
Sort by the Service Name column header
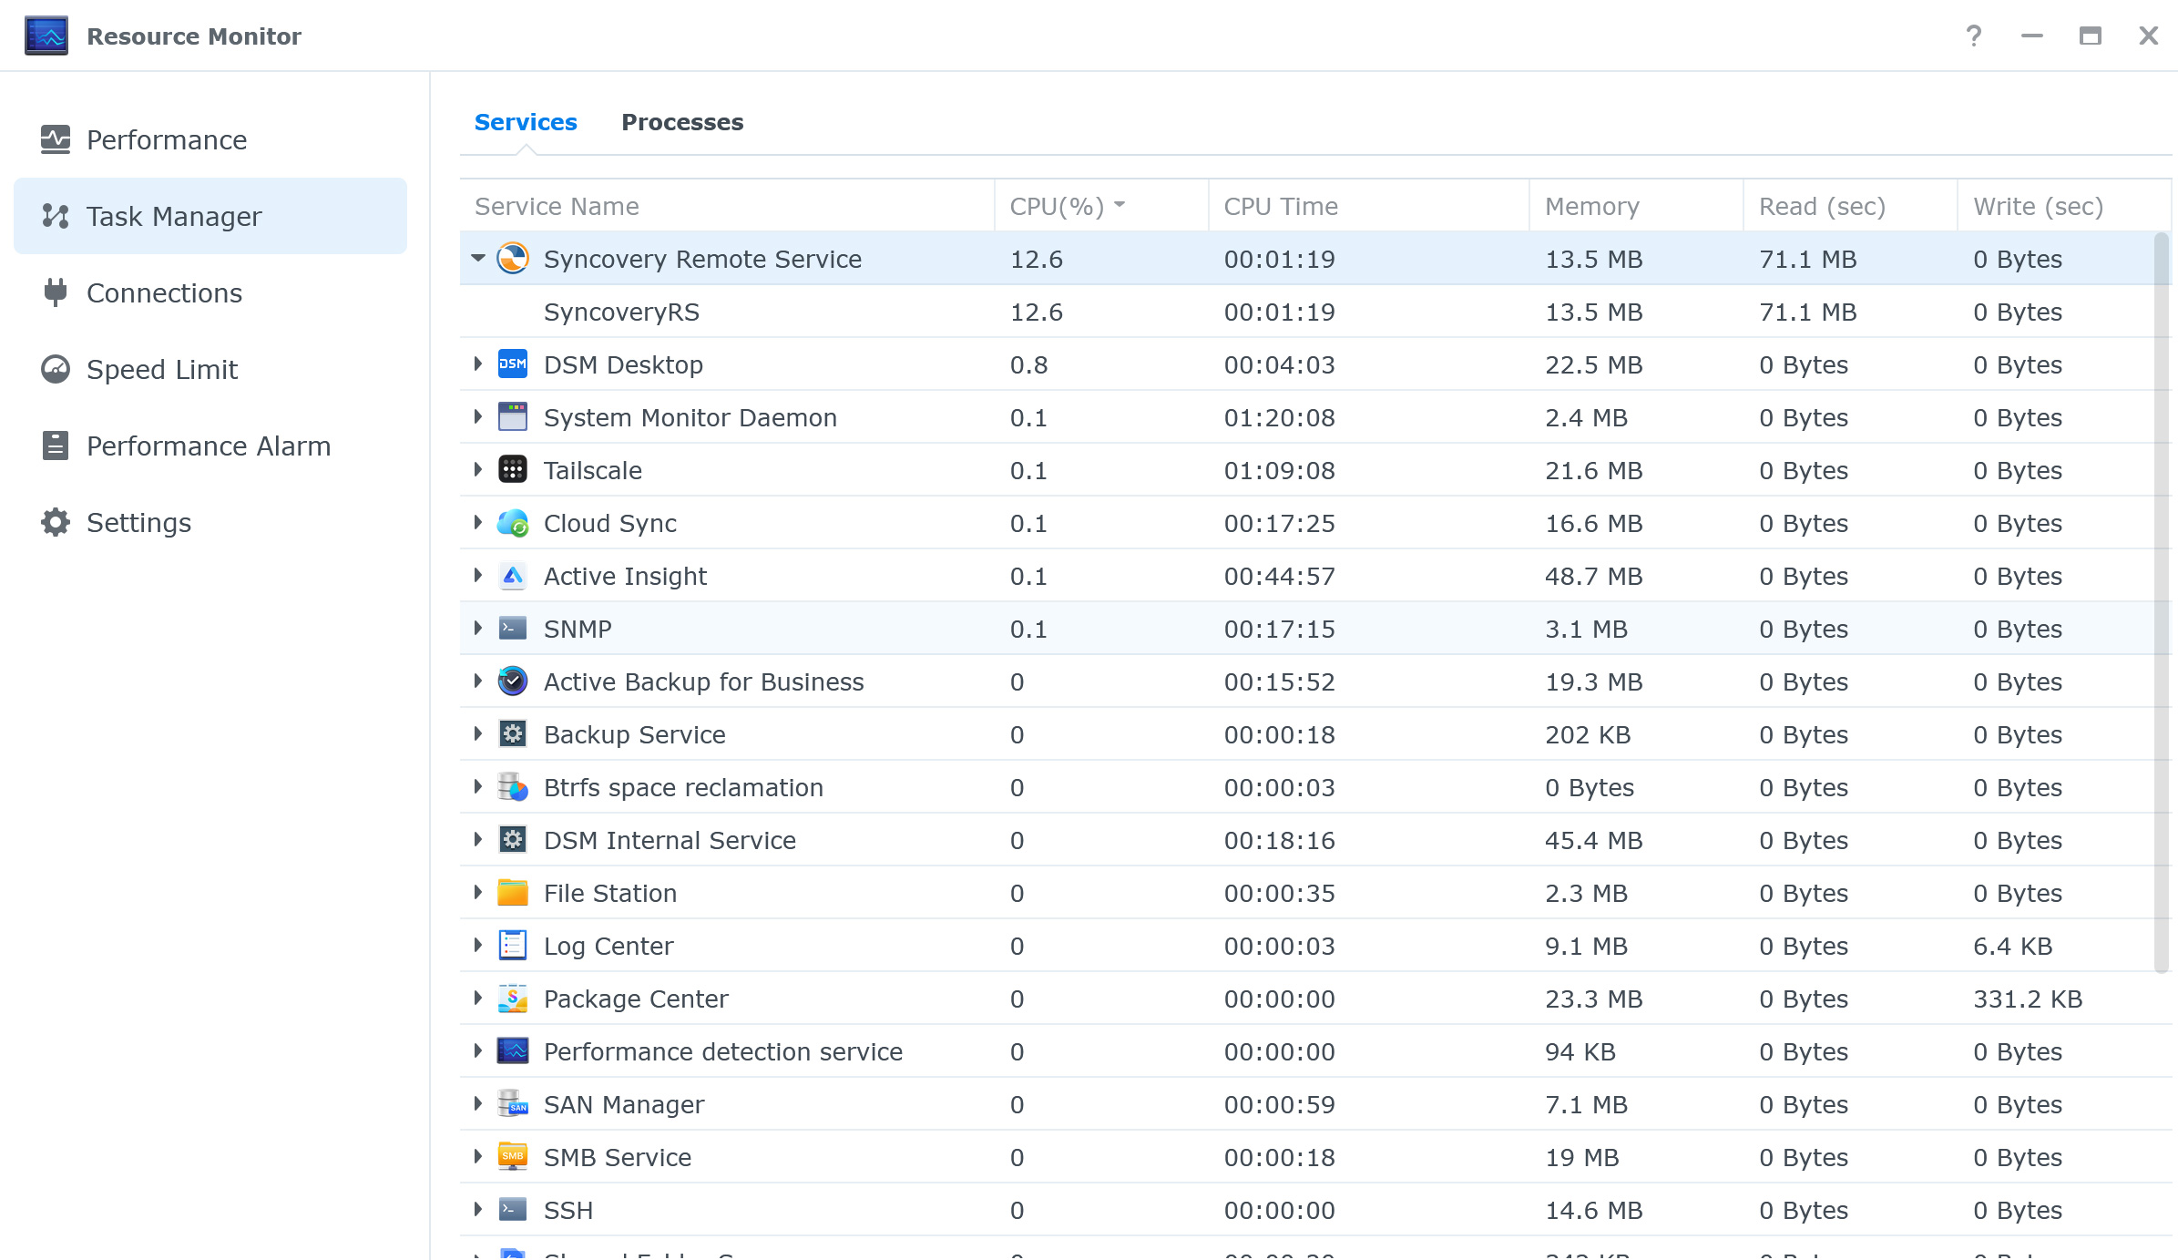pyautogui.click(x=727, y=206)
